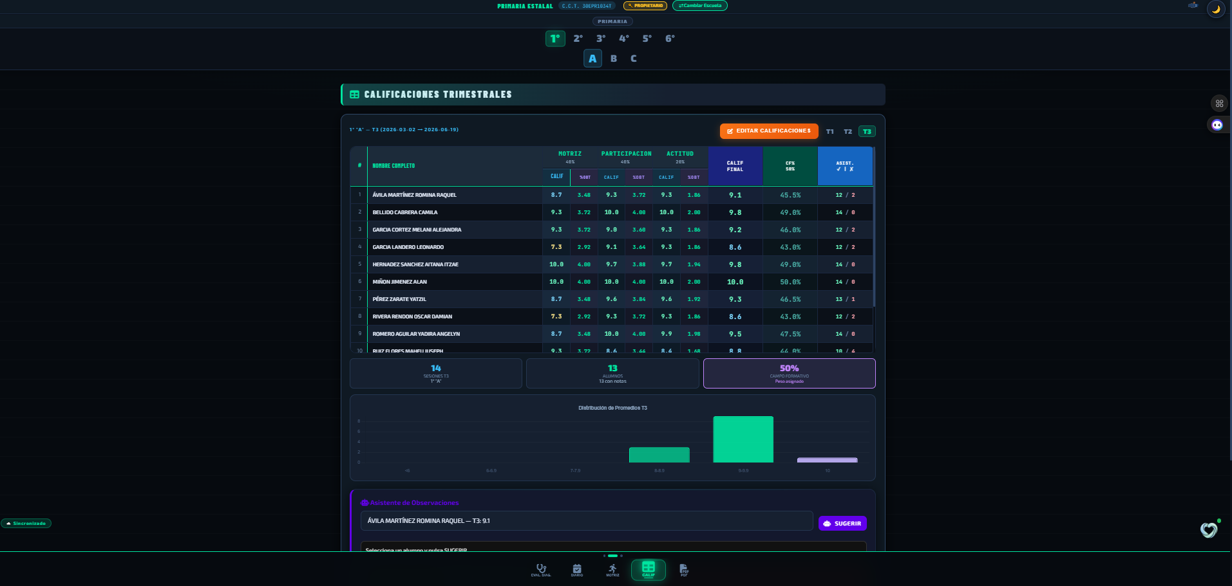Viewport: 1232px width, 586px height.
Task: Click the C.C.T. 30EPR1034T code badge
Action: (x=587, y=6)
